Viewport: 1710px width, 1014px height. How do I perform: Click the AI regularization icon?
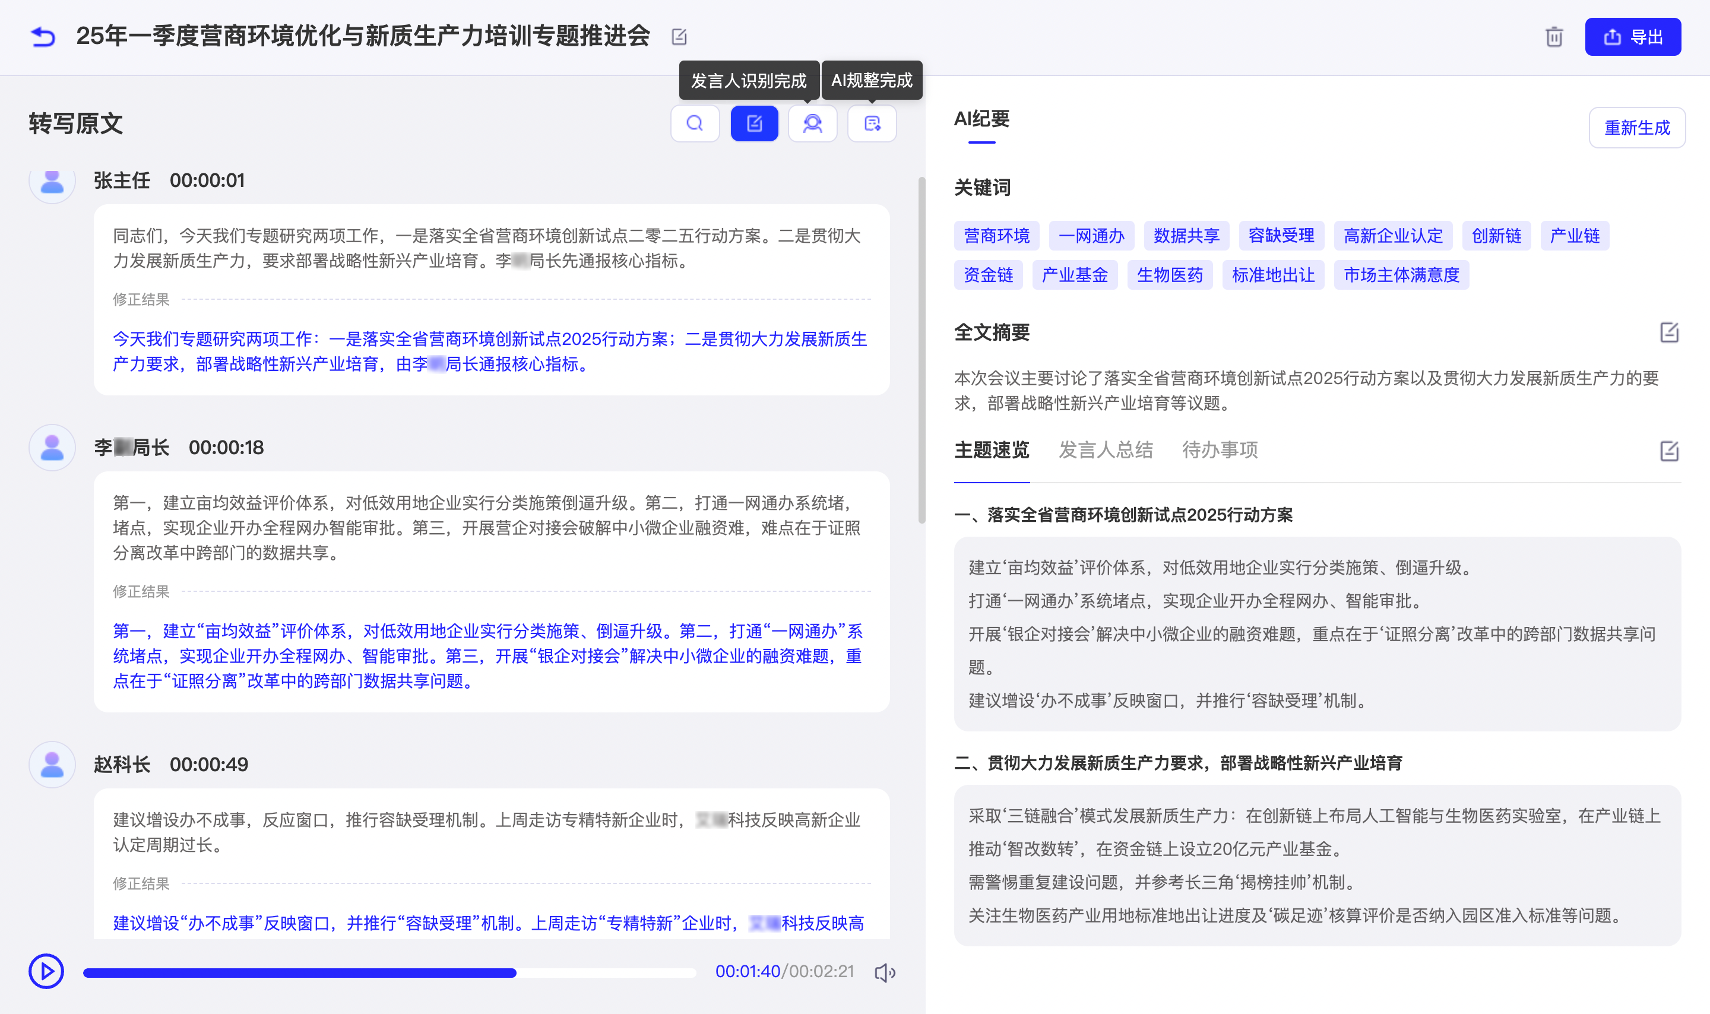[x=872, y=123]
